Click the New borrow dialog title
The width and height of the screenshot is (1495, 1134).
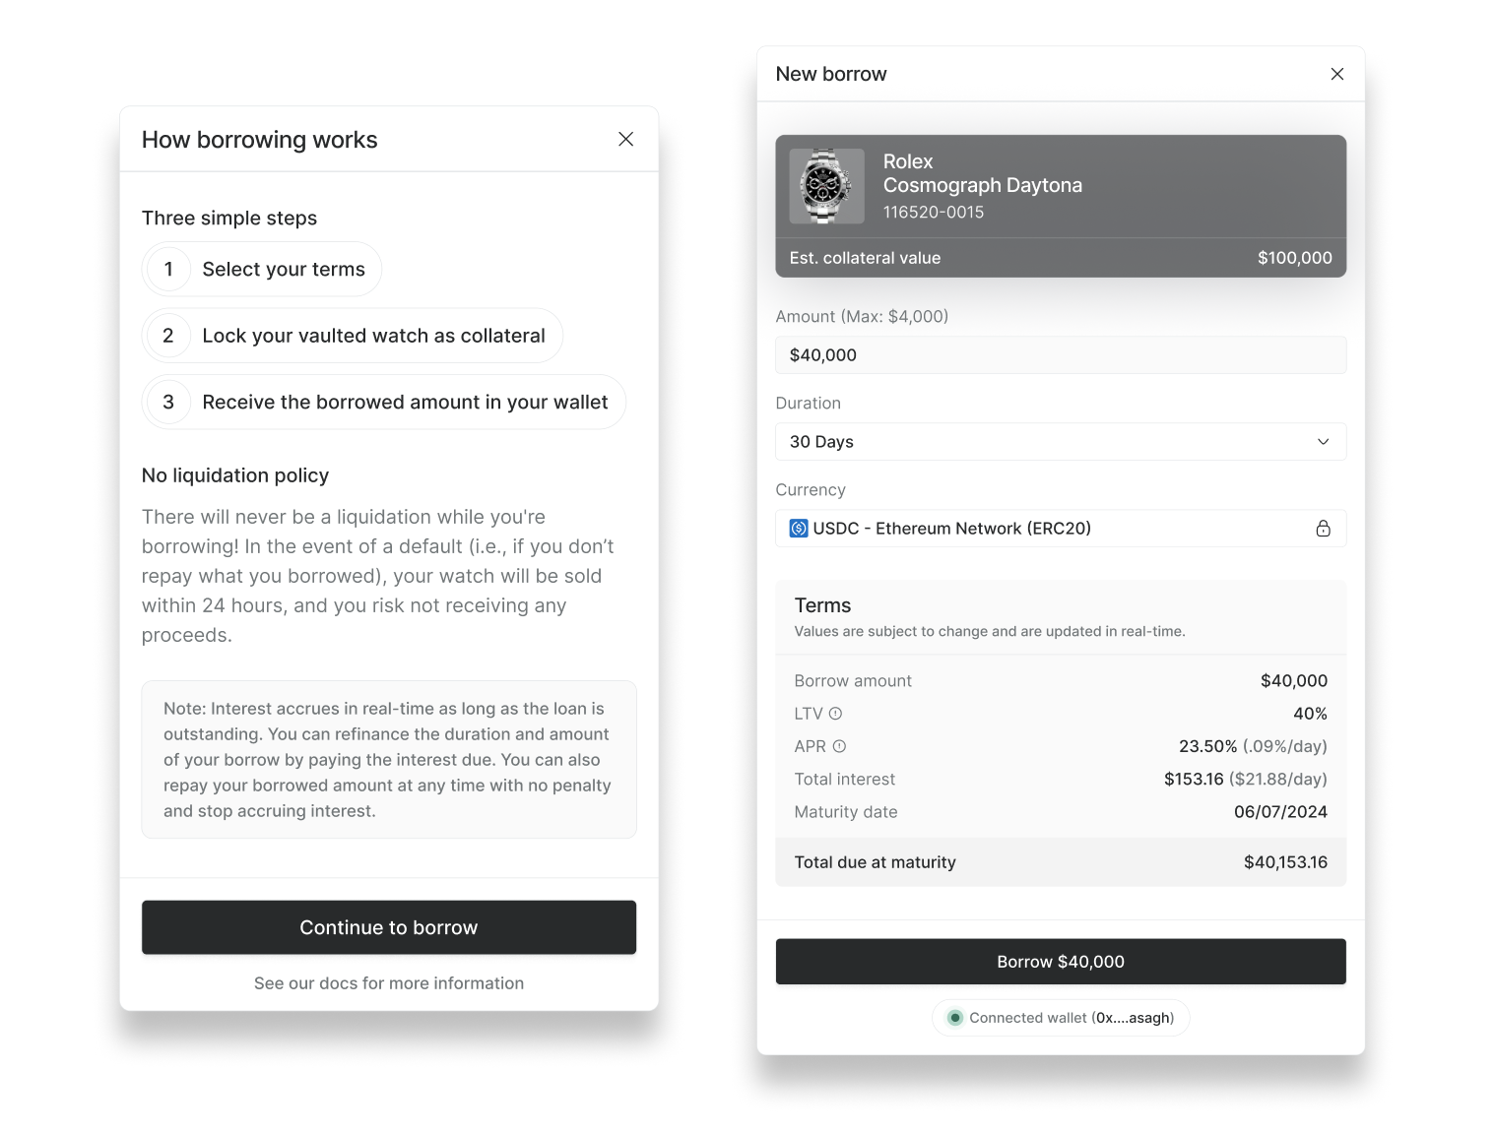pyautogui.click(x=831, y=74)
